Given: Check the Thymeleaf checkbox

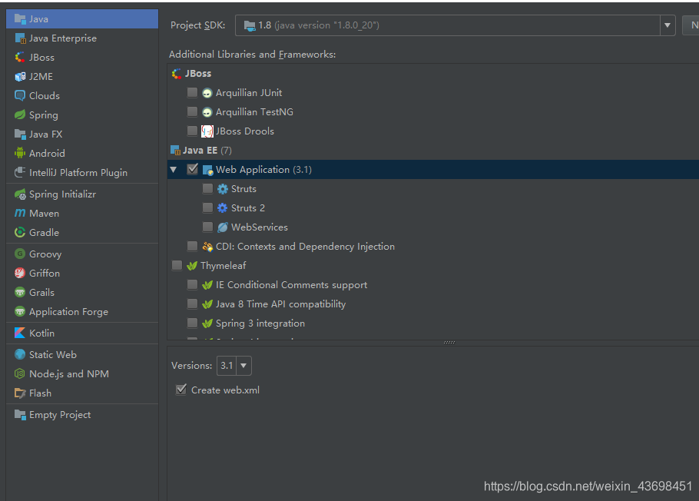Looking at the screenshot, I should click(x=177, y=265).
